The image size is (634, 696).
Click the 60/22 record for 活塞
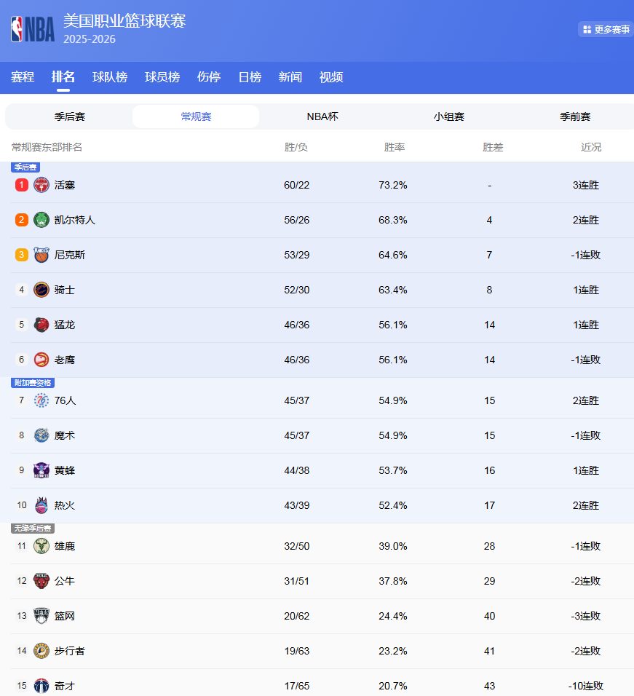tap(297, 185)
